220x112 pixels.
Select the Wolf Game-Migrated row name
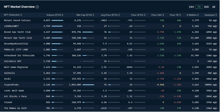(x=16, y=67)
